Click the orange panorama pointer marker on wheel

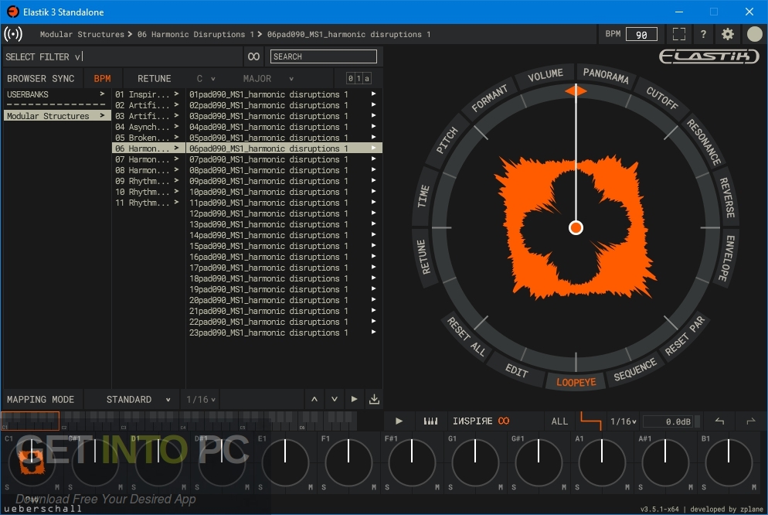[x=576, y=90]
